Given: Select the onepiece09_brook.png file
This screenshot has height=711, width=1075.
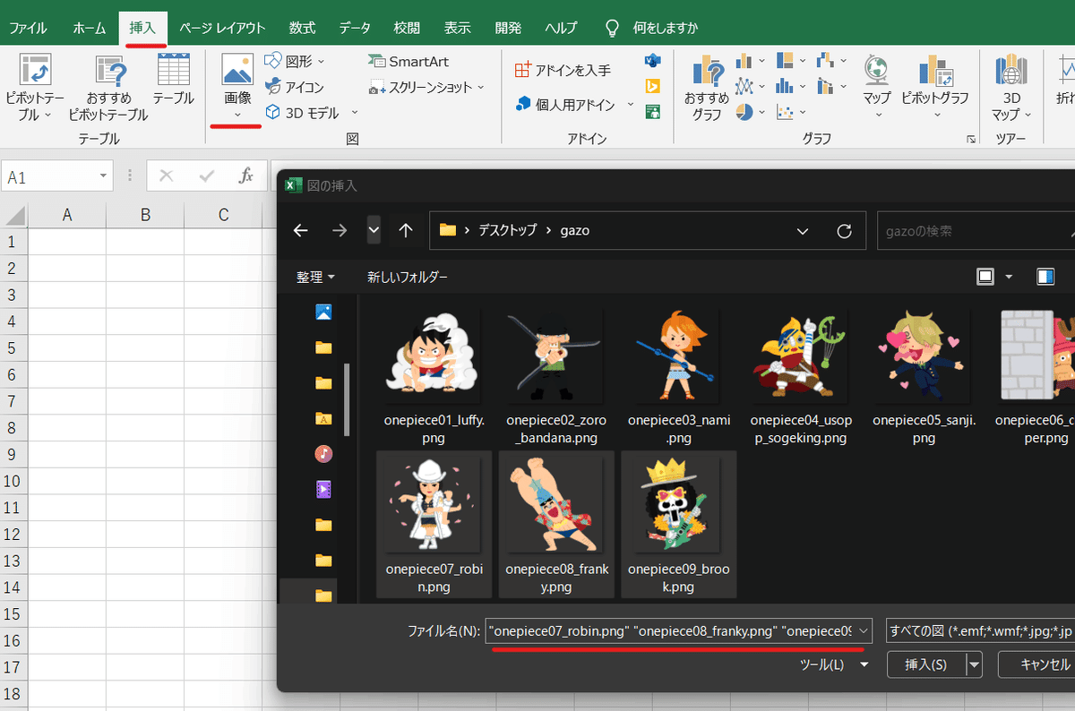Looking at the screenshot, I should (x=678, y=525).
